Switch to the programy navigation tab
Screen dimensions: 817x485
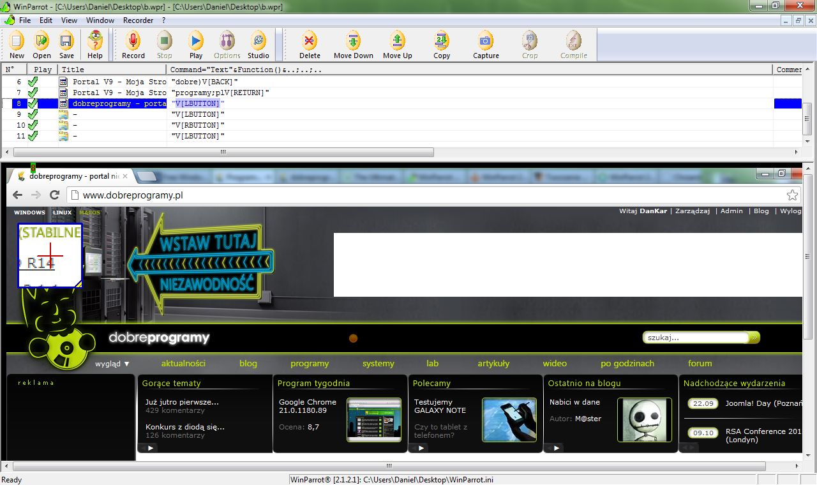coord(310,363)
